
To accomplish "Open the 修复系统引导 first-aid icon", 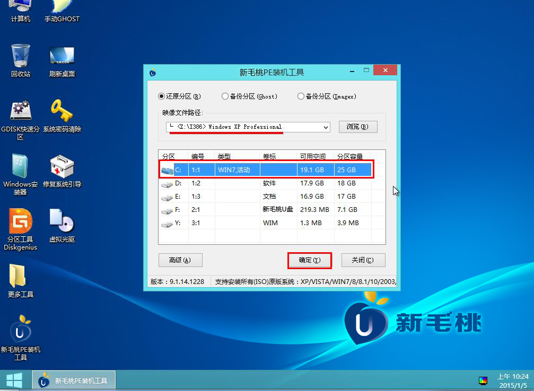I will [x=62, y=171].
